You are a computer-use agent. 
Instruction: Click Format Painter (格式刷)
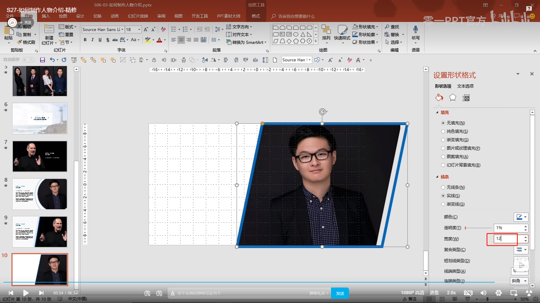(26, 42)
